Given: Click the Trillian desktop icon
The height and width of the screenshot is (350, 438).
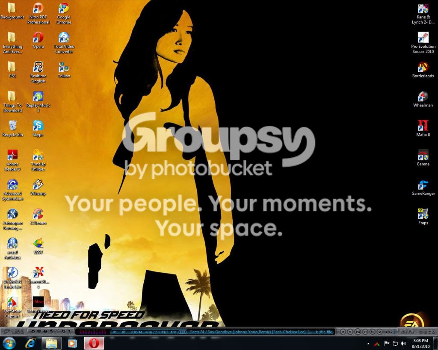Looking at the screenshot, I should (x=64, y=70).
